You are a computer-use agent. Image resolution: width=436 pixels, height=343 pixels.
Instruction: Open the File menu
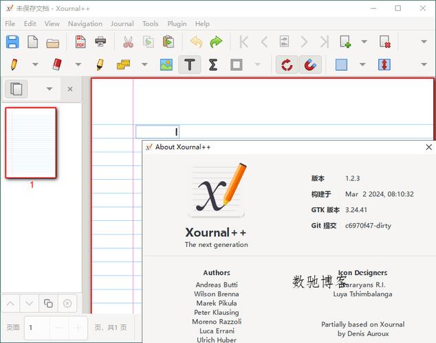[10, 24]
